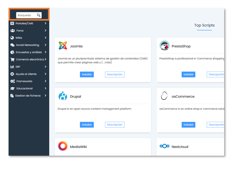Expand Portales/CMS category chevron
The height and width of the screenshot is (169, 237).
click(45, 23)
